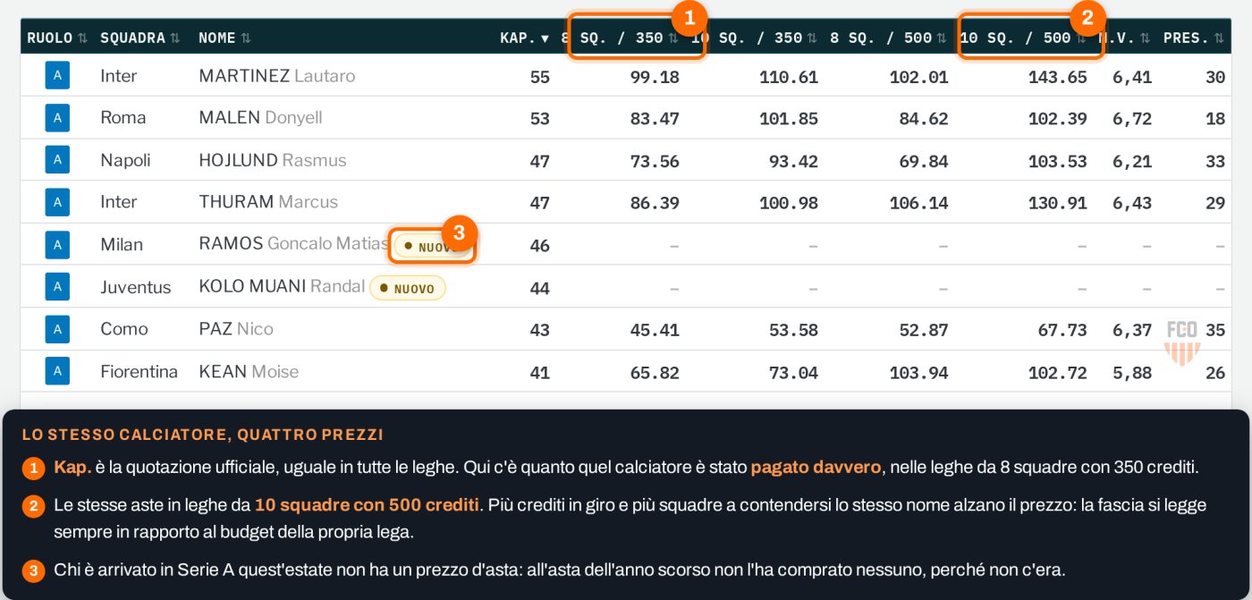
Task: Click the NUOVO badge next to Kolo Muani
Action: coord(408,288)
